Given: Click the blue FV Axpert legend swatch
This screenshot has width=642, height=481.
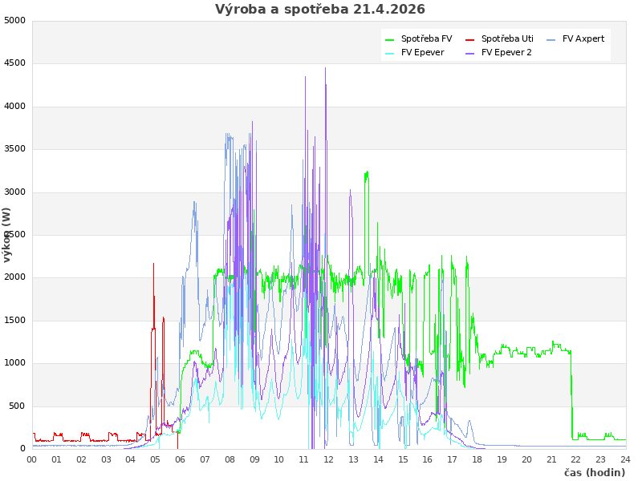Looking at the screenshot, I should tap(551, 40).
